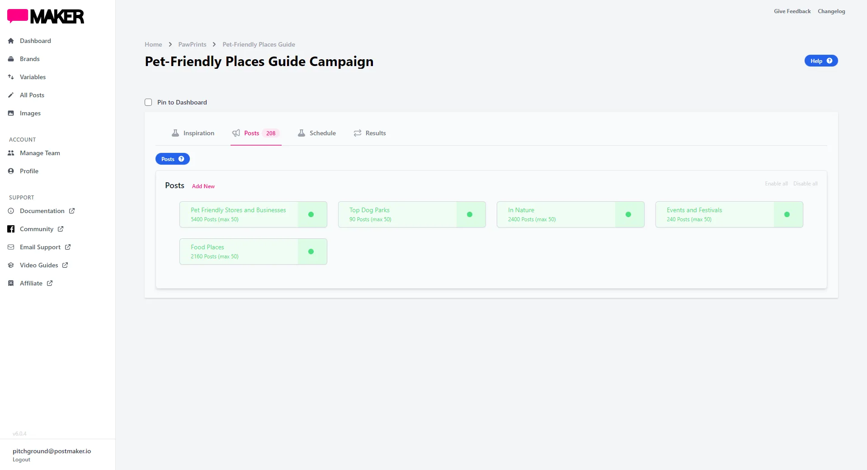
Task: Switch to the Schedule tab
Action: click(317, 133)
